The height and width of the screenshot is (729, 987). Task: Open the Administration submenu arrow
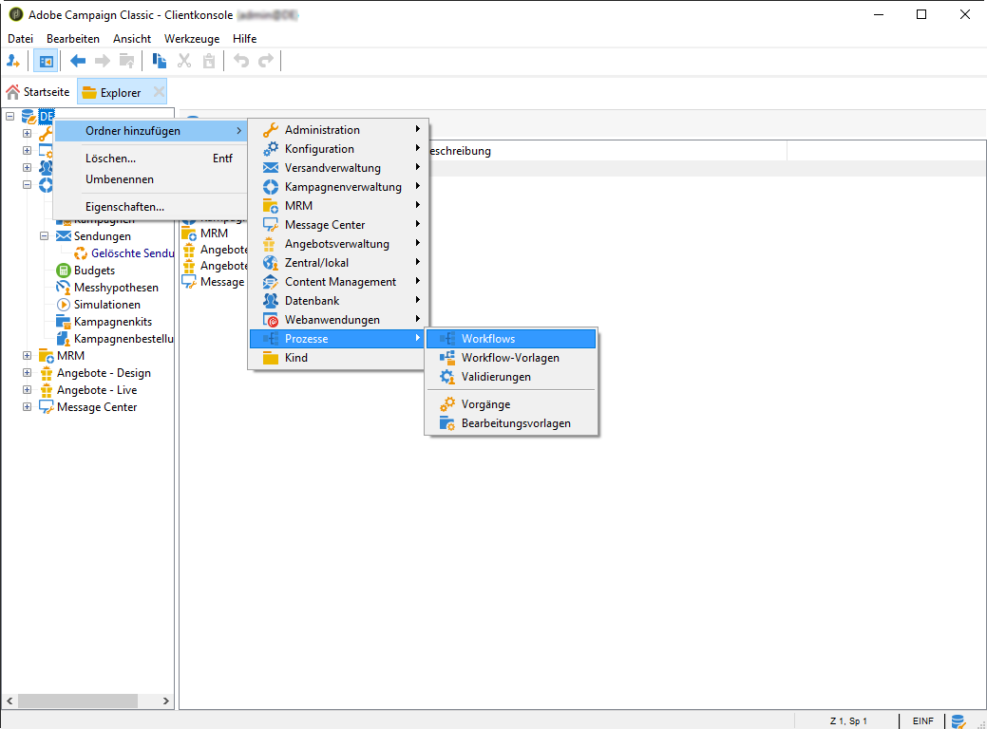(x=417, y=129)
